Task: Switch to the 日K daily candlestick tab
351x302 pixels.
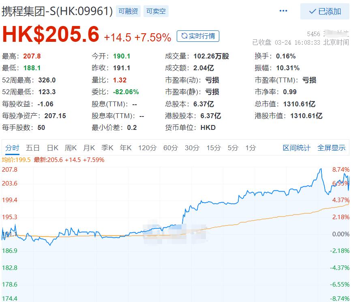Action: [53, 148]
